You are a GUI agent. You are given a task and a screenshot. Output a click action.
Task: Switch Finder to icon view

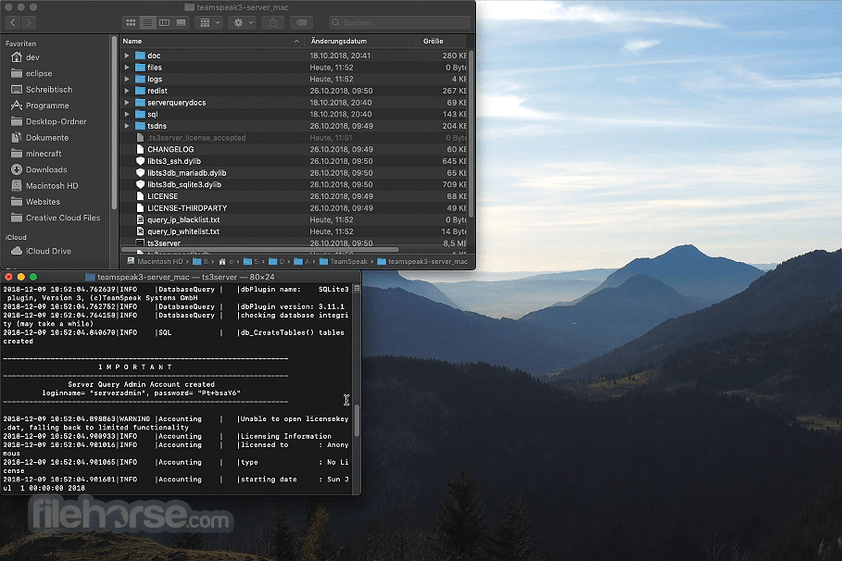[x=131, y=22]
